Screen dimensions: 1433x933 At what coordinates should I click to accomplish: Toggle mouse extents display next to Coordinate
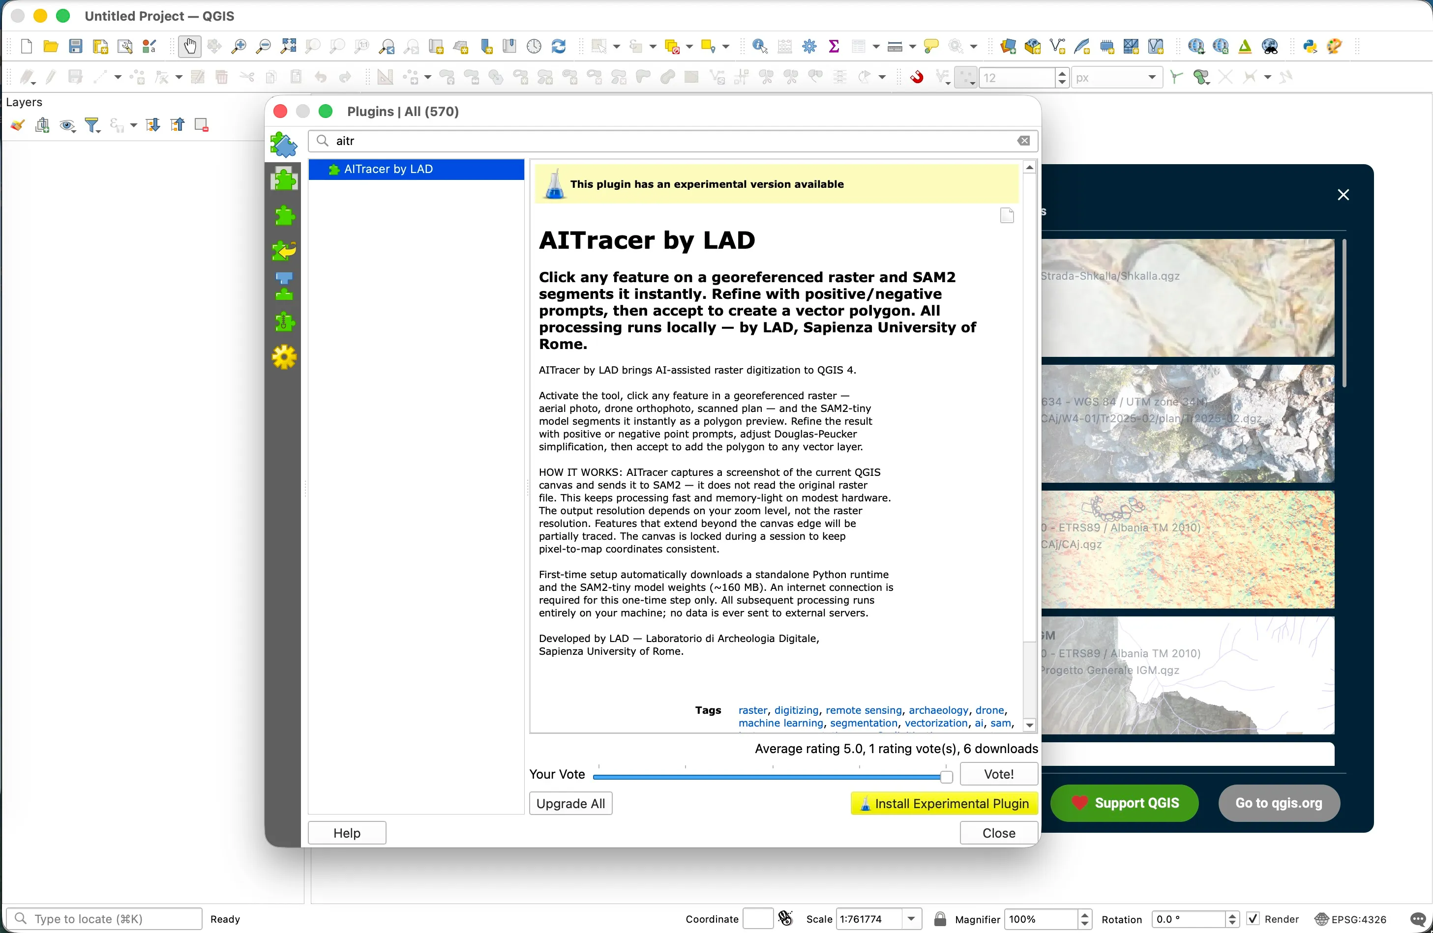(x=786, y=918)
